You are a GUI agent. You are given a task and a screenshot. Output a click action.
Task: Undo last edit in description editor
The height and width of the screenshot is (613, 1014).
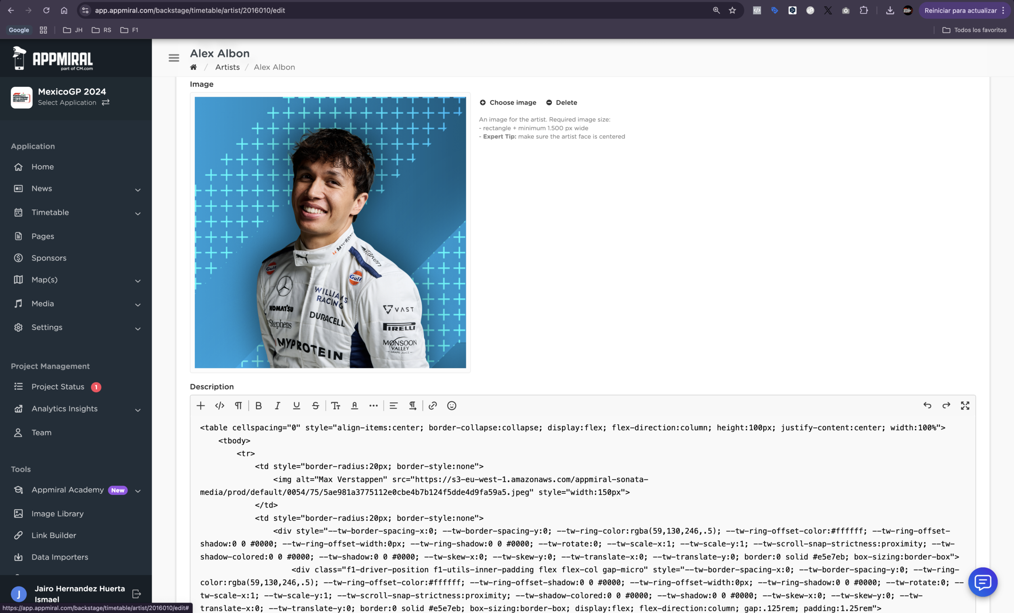[927, 405]
